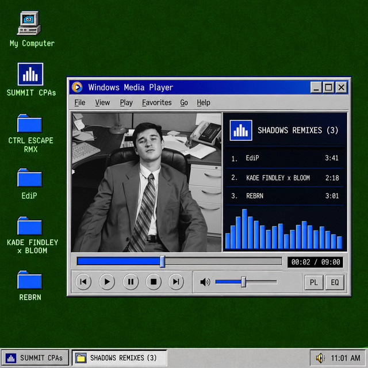Click the playback seek bar handle
This screenshot has height=368, width=368.
(x=162, y=262)
